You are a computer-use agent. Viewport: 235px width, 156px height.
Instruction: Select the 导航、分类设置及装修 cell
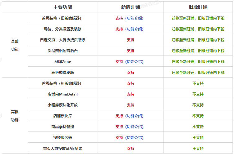click(x=63, y=29)
